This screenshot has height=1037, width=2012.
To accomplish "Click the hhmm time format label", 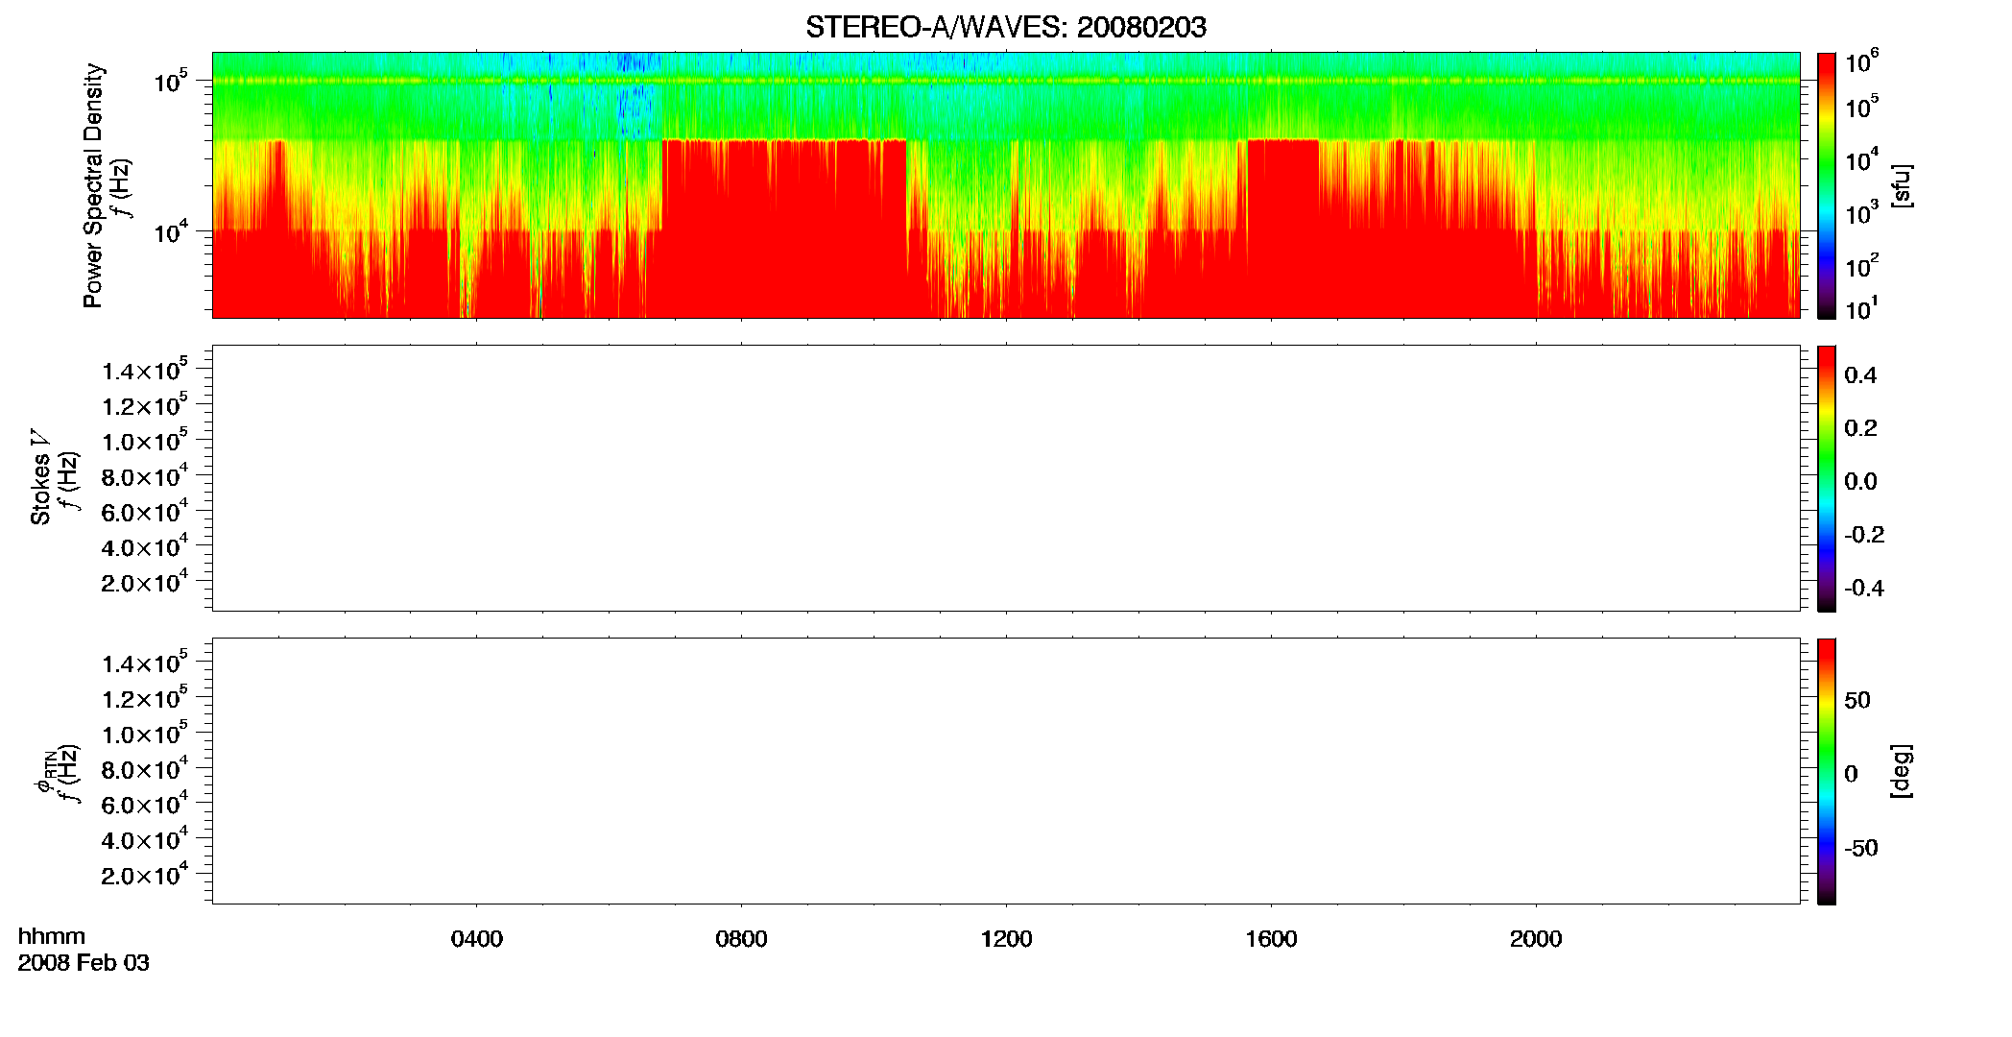I will [52, 936].
